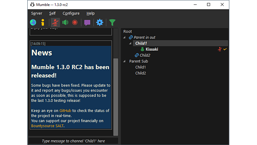Open the Server menu

37,13
